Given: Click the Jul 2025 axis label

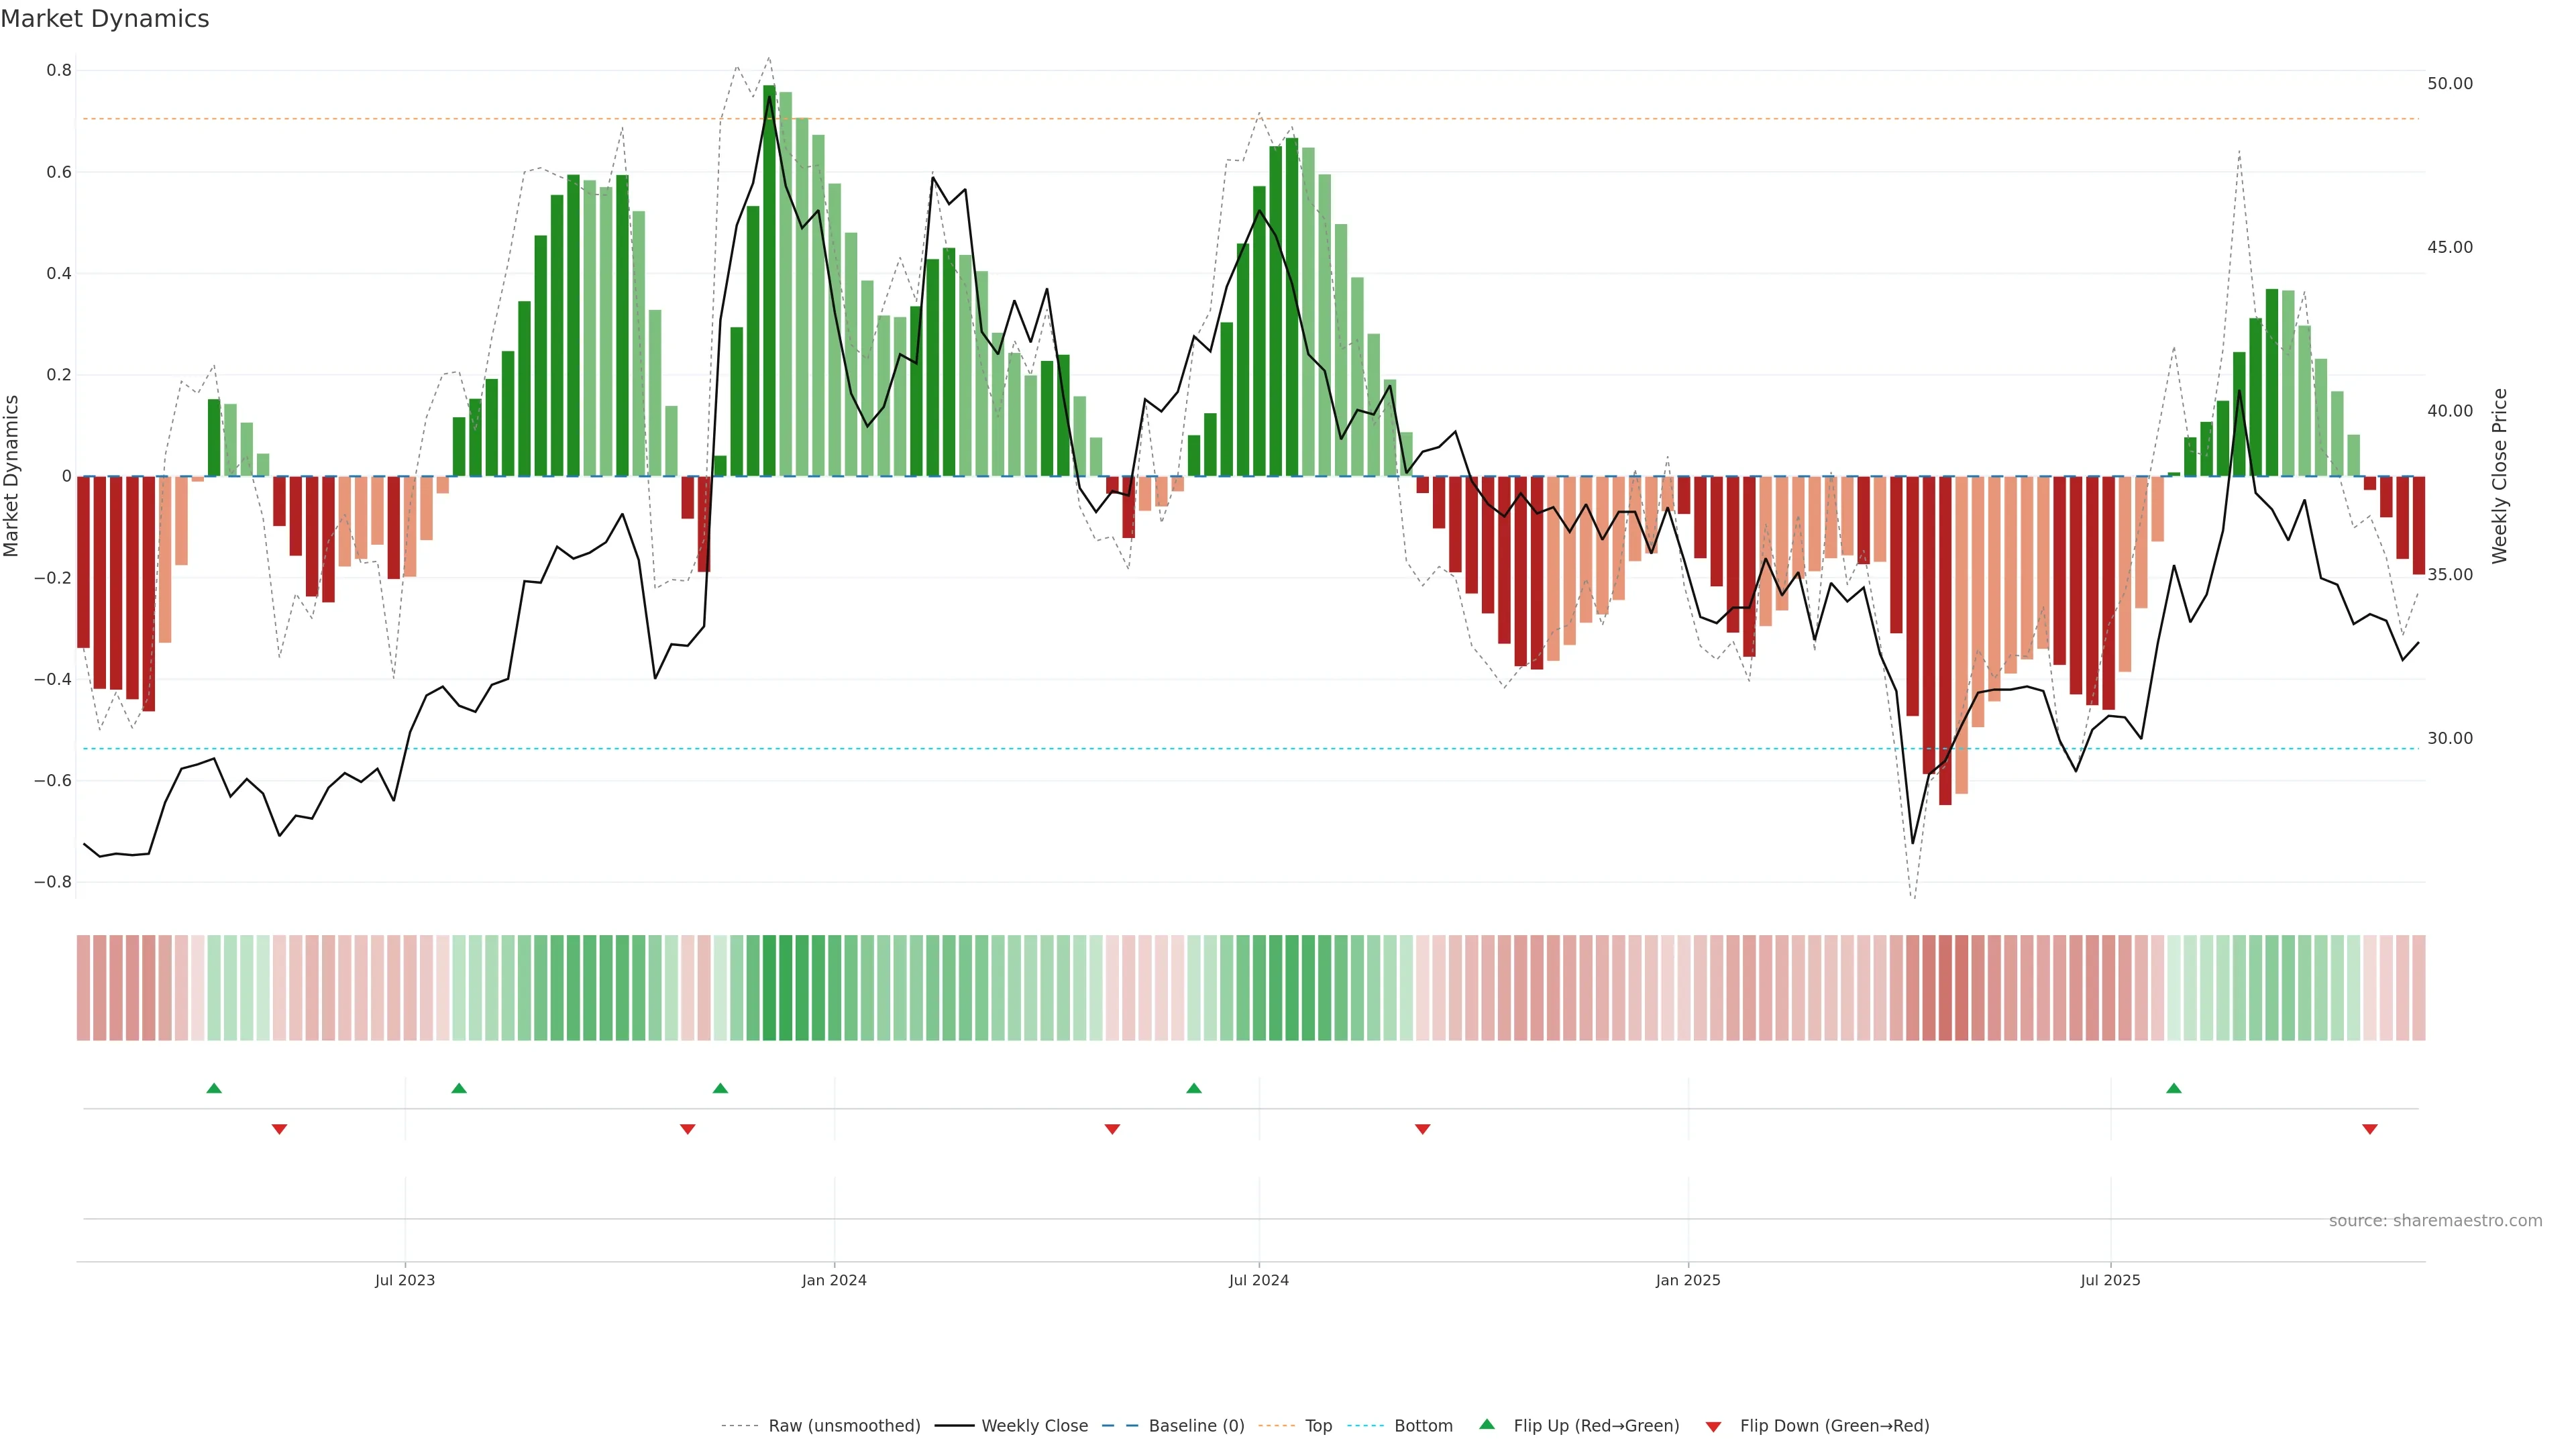Looking at the screenshot, I should [x=2110, y=1280].
